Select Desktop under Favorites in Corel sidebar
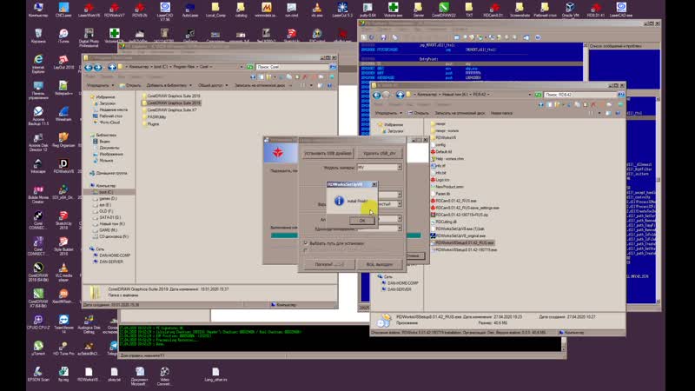The width and height of the screenshot is (695, 391). pos(109,116)
